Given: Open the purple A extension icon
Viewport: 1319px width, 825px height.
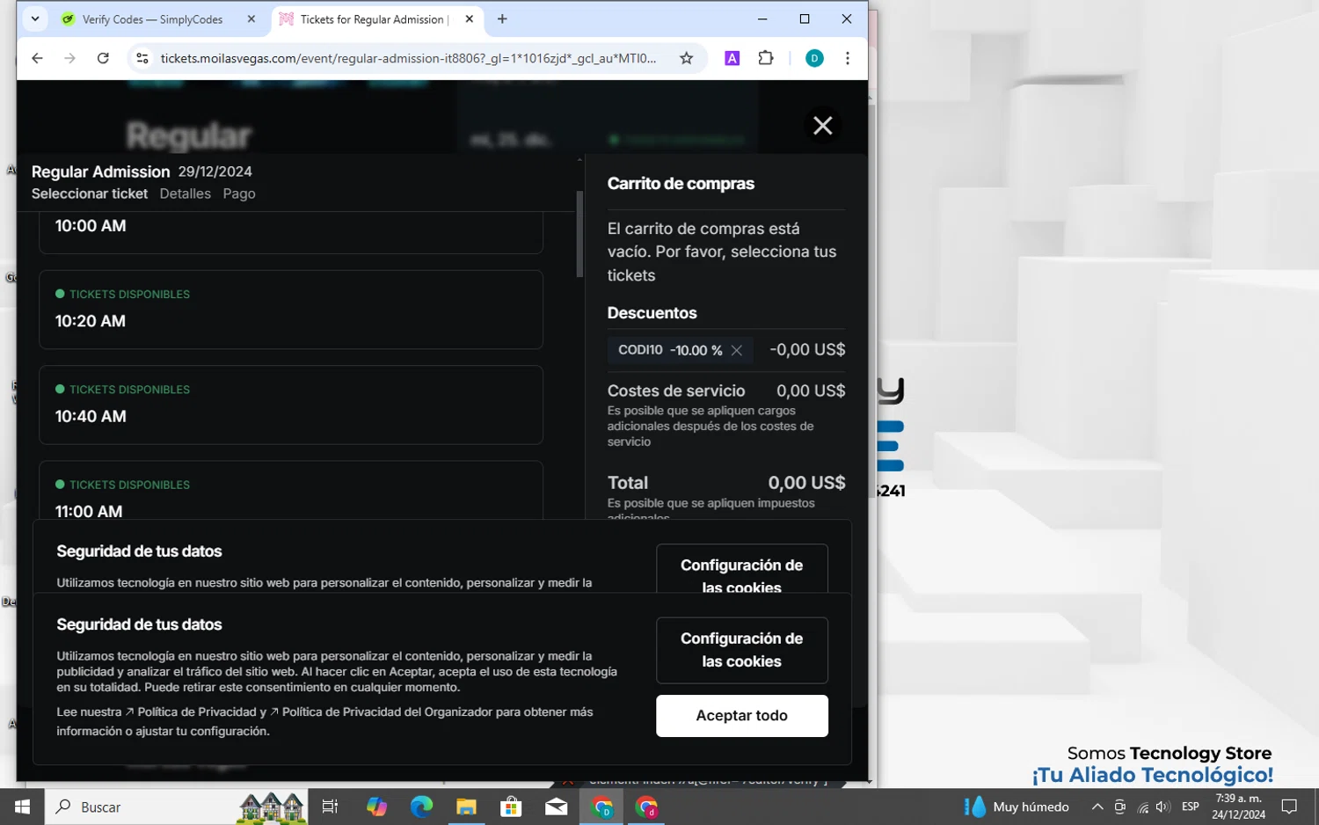Looking at the screenshot, I should 732,58.
